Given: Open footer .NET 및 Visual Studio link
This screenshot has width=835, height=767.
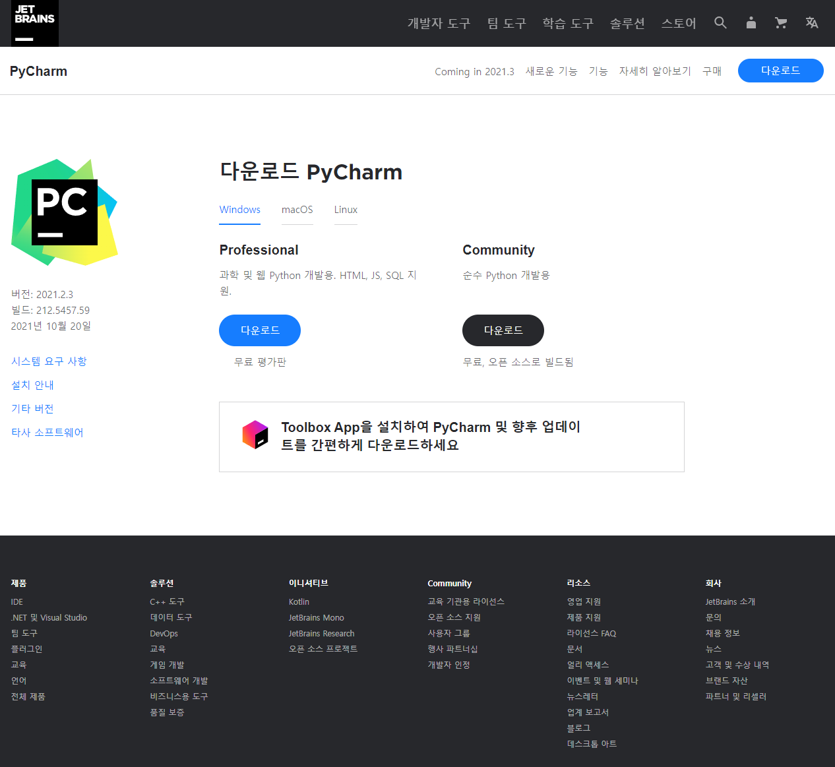Looking at the screenshot, I should (49, 618).
